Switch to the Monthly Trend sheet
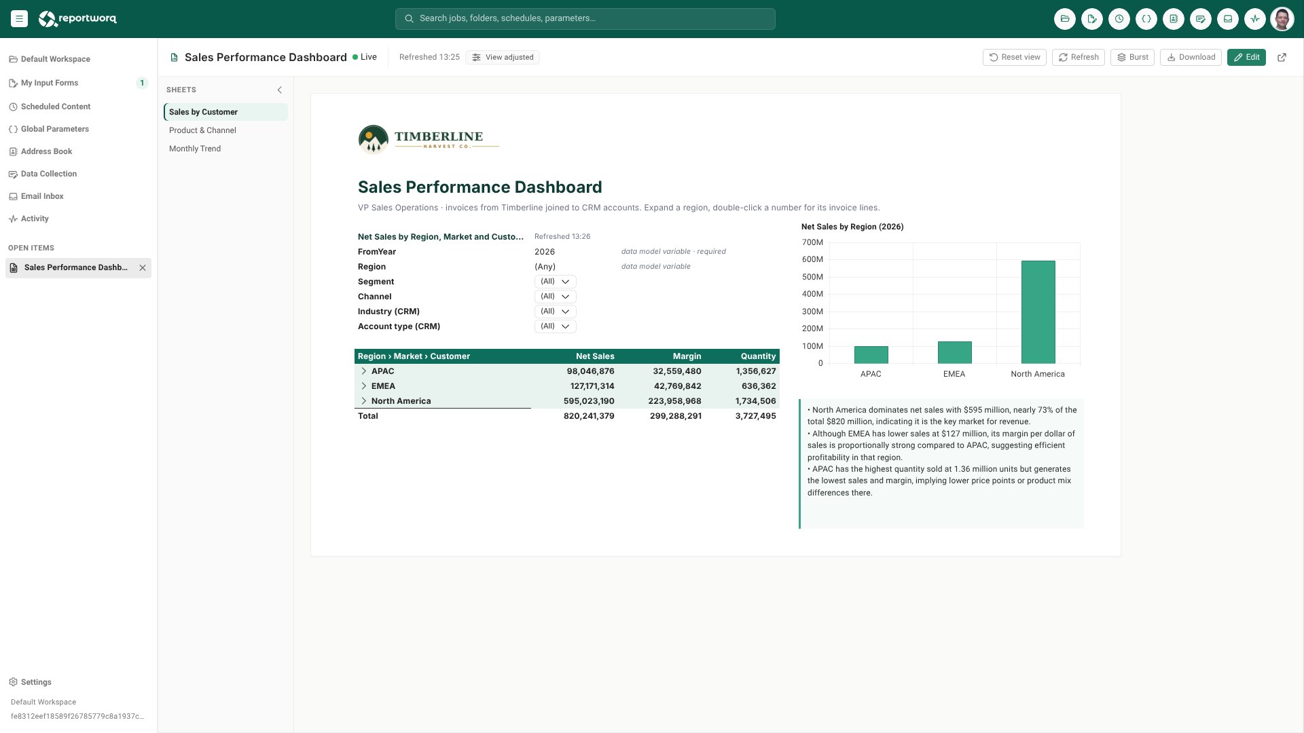The height and width of the screenshot is (733, 1304). click(225, 149)
